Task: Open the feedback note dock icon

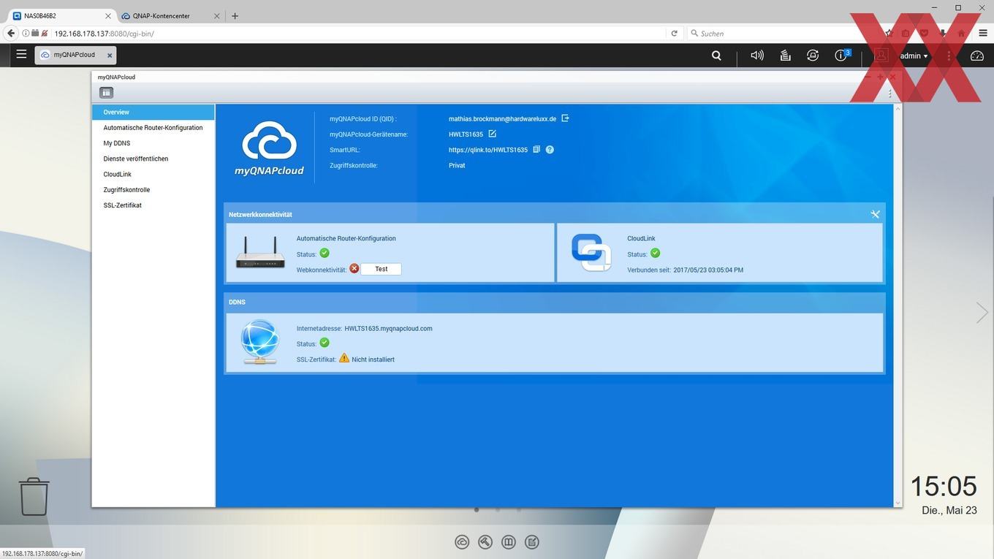Action: coord(532,541)
